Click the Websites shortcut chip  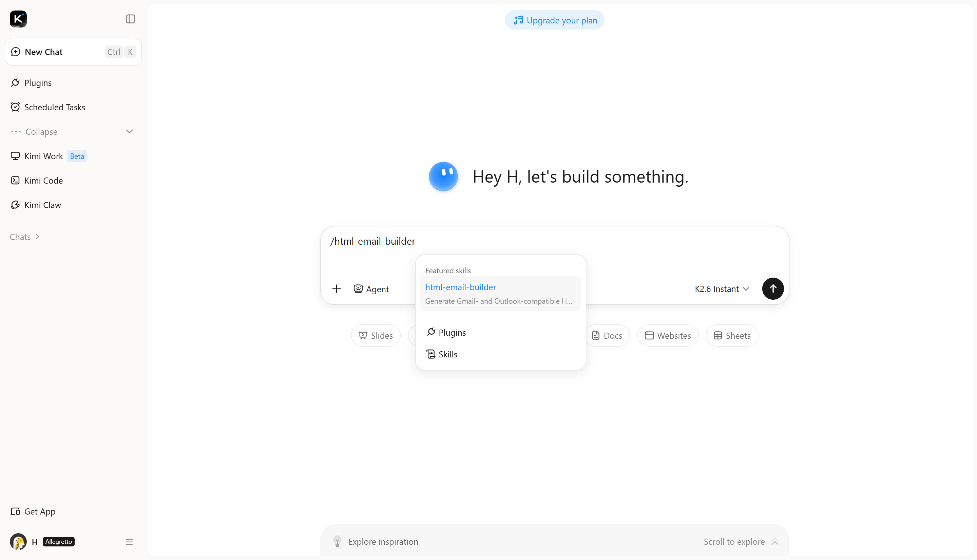coord(668,336)
